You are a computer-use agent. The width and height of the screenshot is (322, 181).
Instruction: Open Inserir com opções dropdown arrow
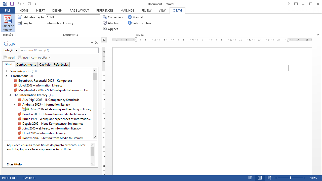click(x=50, y=58)
